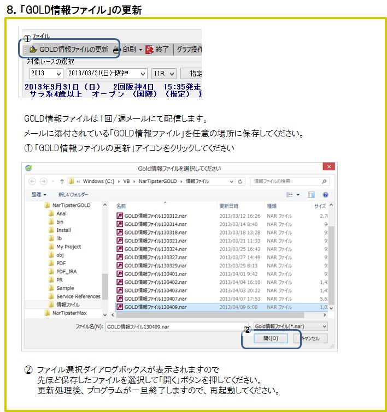Click the グラフ操作 toolbar item
This screenshot has height=412, width=387.
pos(189,50)
